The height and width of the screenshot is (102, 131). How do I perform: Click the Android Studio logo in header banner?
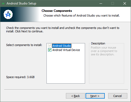8,14
